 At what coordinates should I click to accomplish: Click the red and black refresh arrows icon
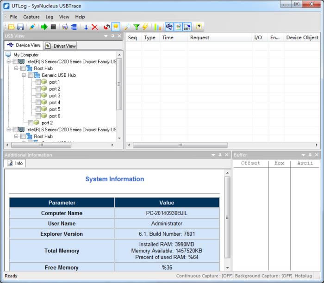point(107,27)
